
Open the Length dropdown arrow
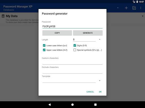(x=100, y=39)
